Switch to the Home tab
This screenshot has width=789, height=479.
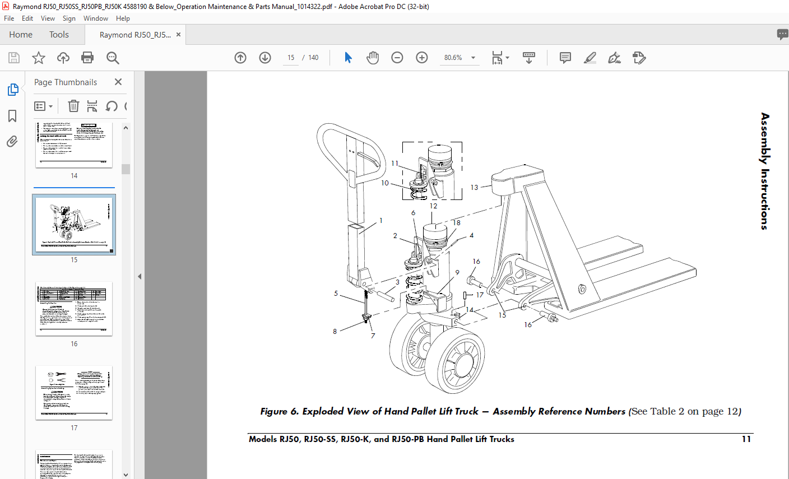coord(21,35)
